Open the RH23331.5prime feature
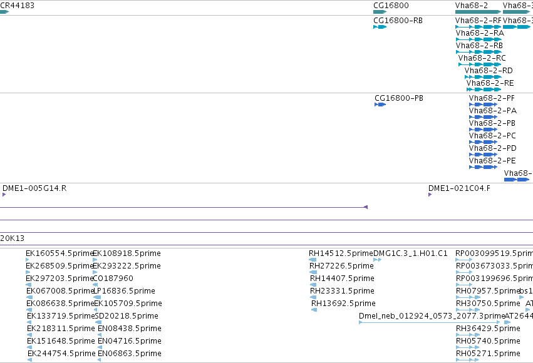This screenshot has width=533, height=363. 313,297
